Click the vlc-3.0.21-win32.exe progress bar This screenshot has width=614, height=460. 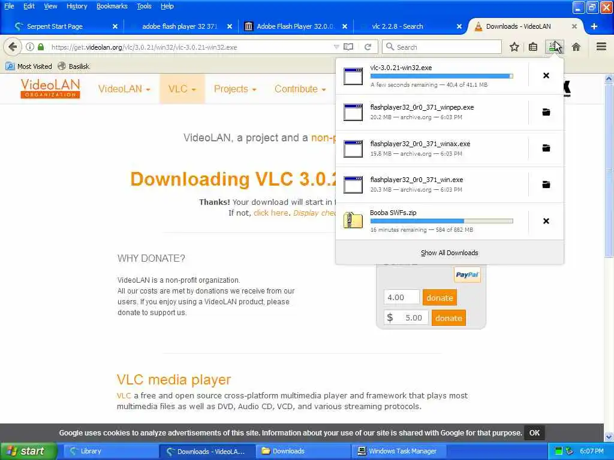[x=441, y=76]
